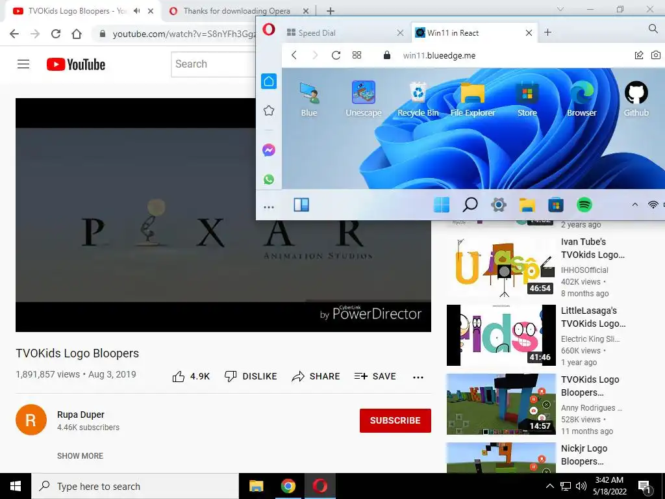Click the DISLIKE button
This screenshot has width=665, height=499.
[x=251, y=376]
